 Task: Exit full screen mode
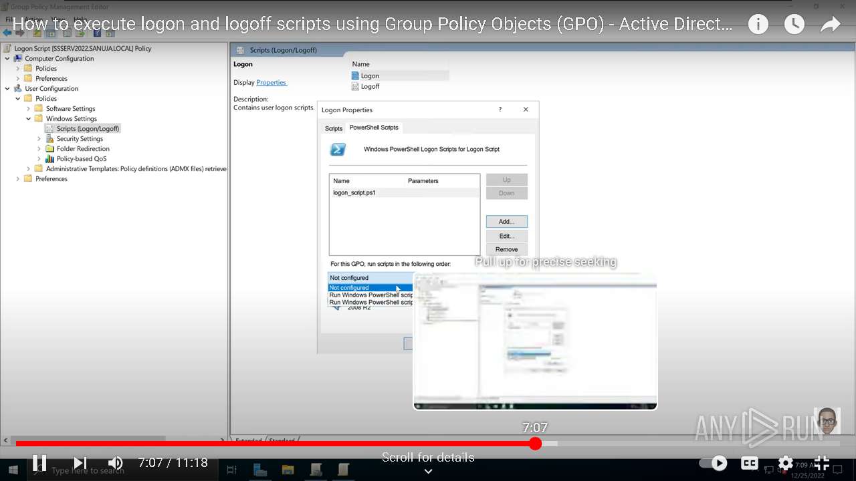tap(823, 462)
